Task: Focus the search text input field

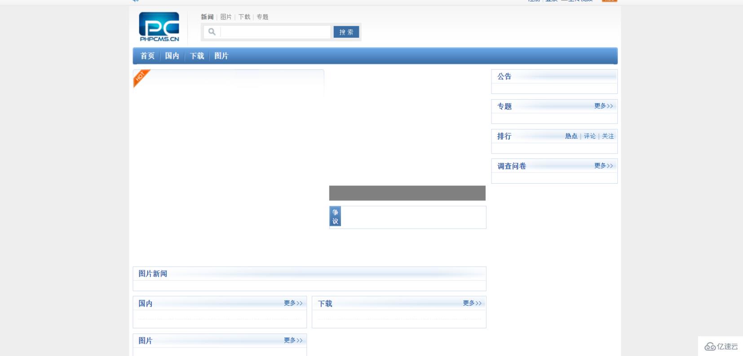Action: point(276,32)
